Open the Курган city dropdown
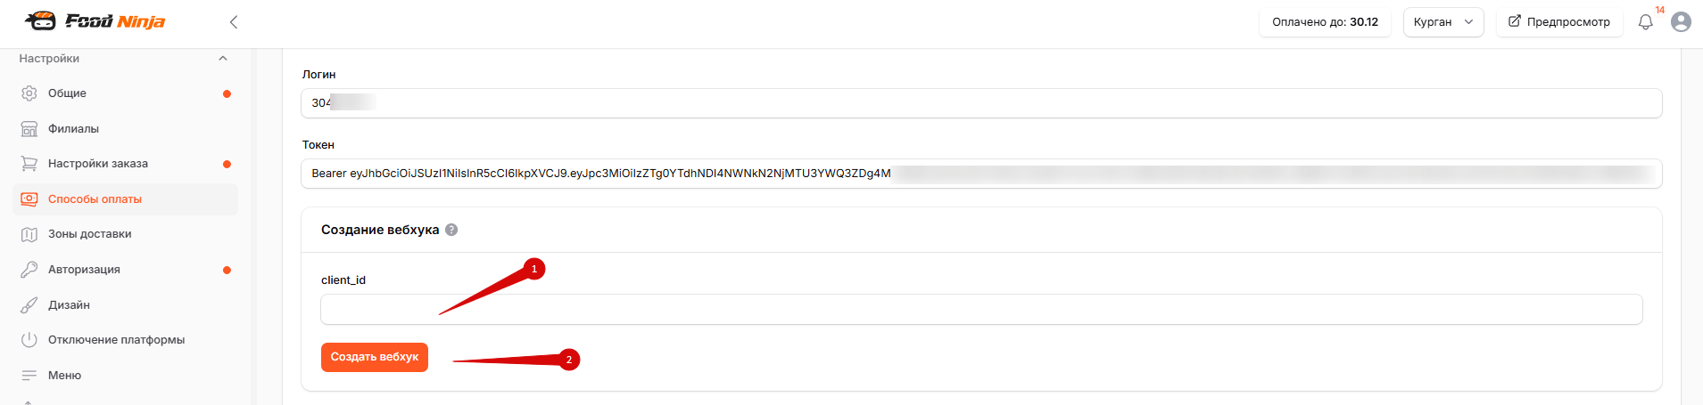Viewport: 1703px width, 405px height. (1443, 22)
